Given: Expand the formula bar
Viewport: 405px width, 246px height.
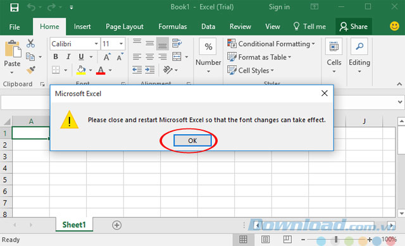Looking at the screenshot, I should [400, 102].
